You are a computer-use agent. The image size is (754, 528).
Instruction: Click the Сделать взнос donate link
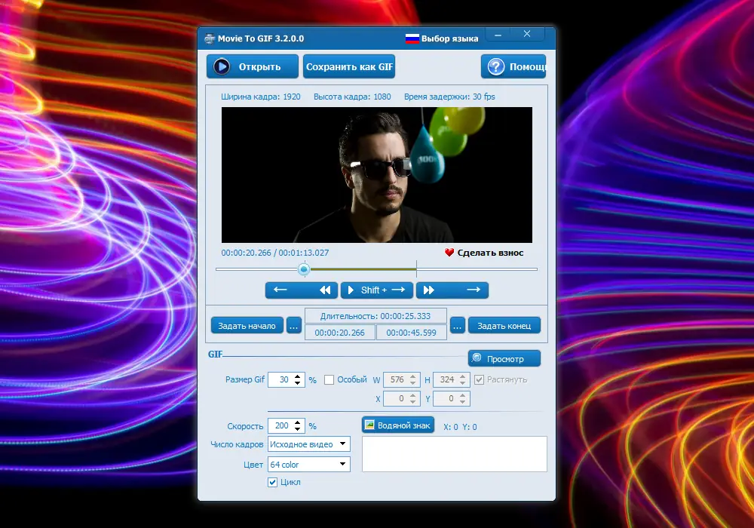pos(490,253)
